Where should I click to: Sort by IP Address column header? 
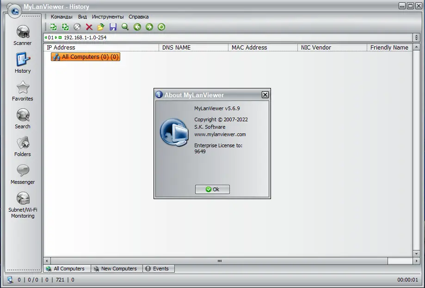click(x=101, y=48)
